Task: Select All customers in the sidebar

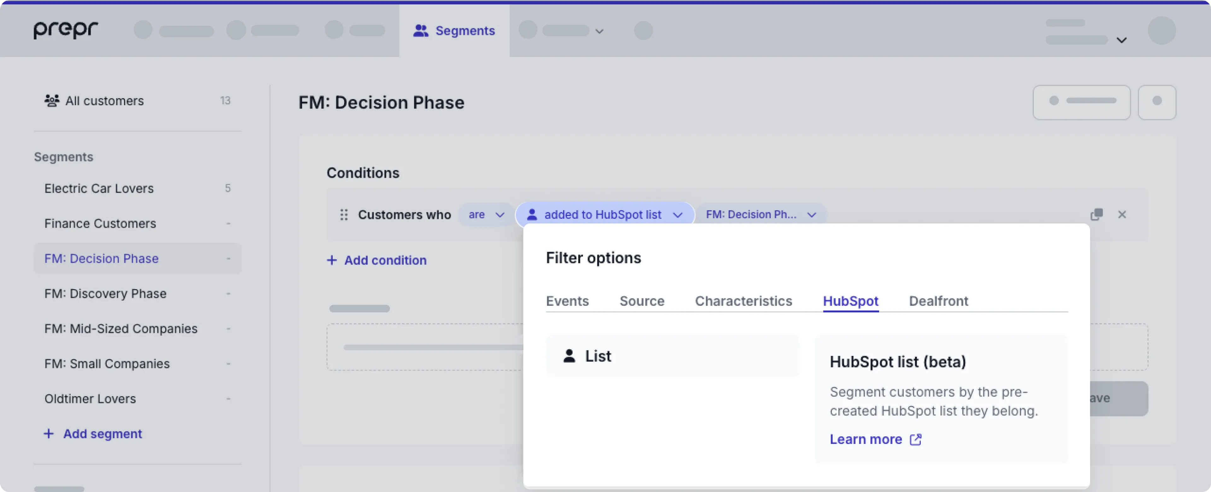Action: tap(137, 101)
